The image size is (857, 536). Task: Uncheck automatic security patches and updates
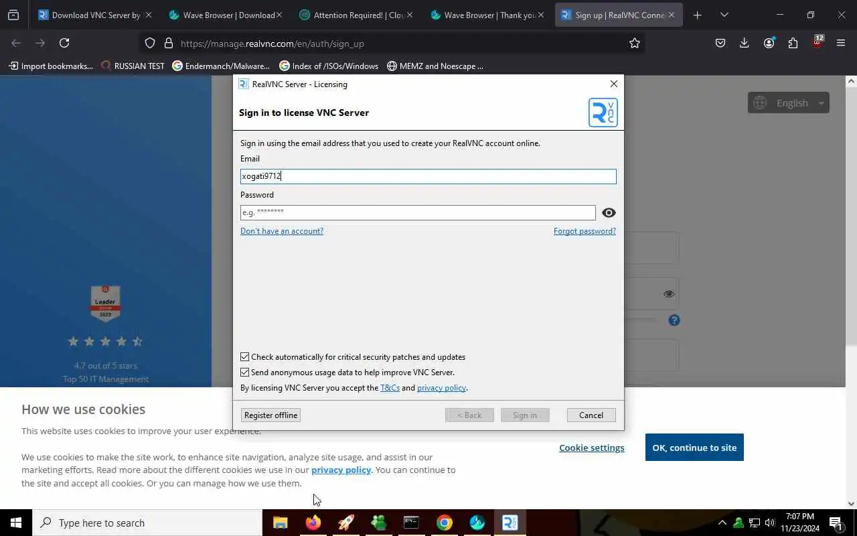245,357
